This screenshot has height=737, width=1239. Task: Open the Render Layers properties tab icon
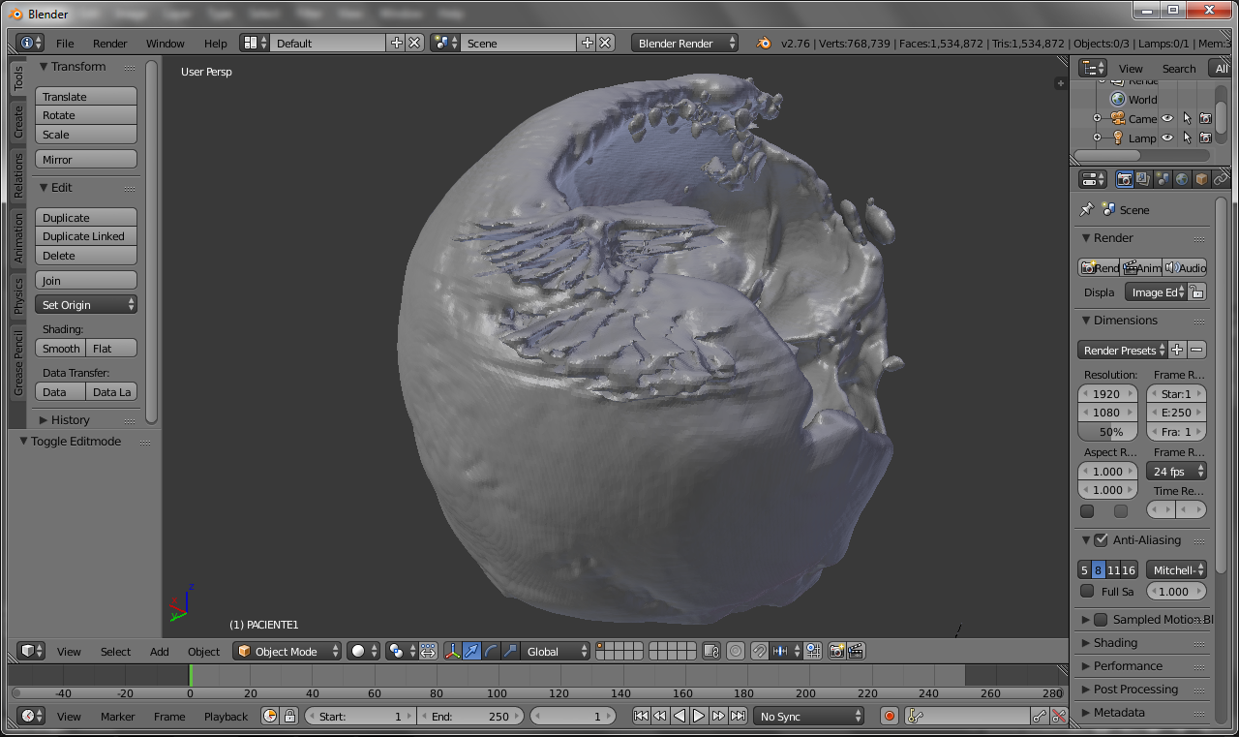click(1143, 179)
